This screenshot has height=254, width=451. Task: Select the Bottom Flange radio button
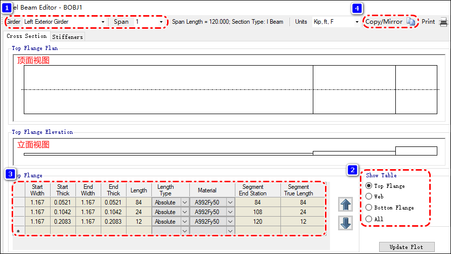pos(368,208)
